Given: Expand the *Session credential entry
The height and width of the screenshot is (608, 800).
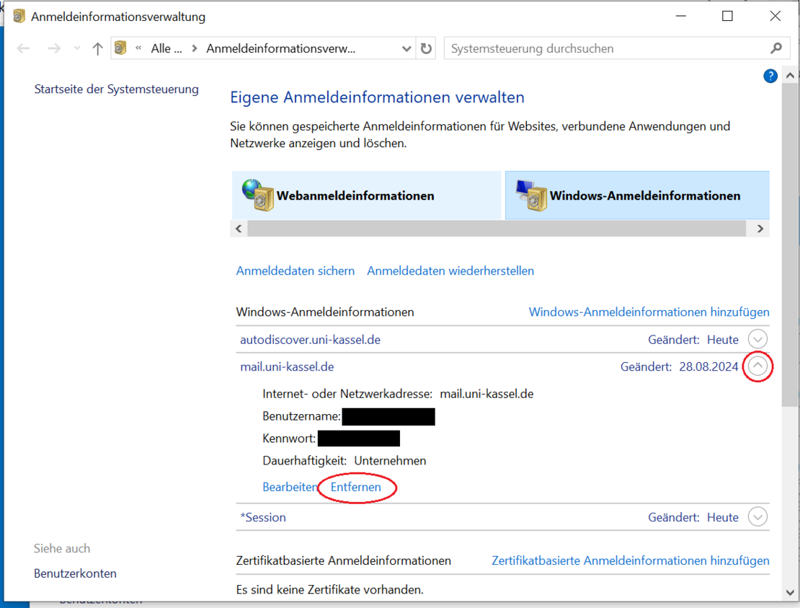Looking at the screenshot, I should click(x=757, y=517).
